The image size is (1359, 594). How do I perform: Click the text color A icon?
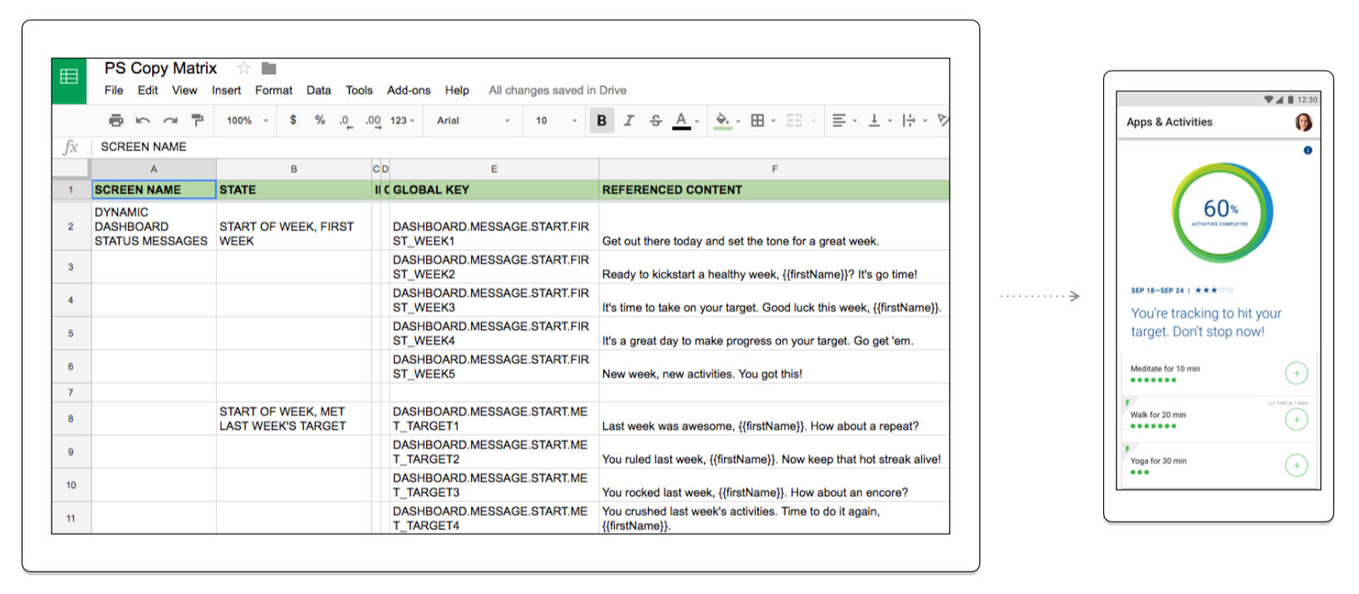tap(681, 120)
